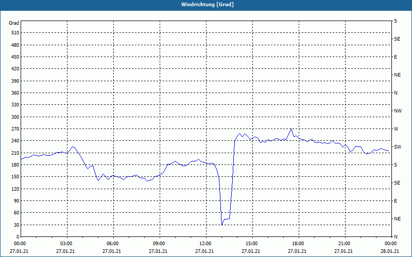The image size is (412, 257).
Task: Select the 150 y-axis value
Action: (x=15, y=177)
